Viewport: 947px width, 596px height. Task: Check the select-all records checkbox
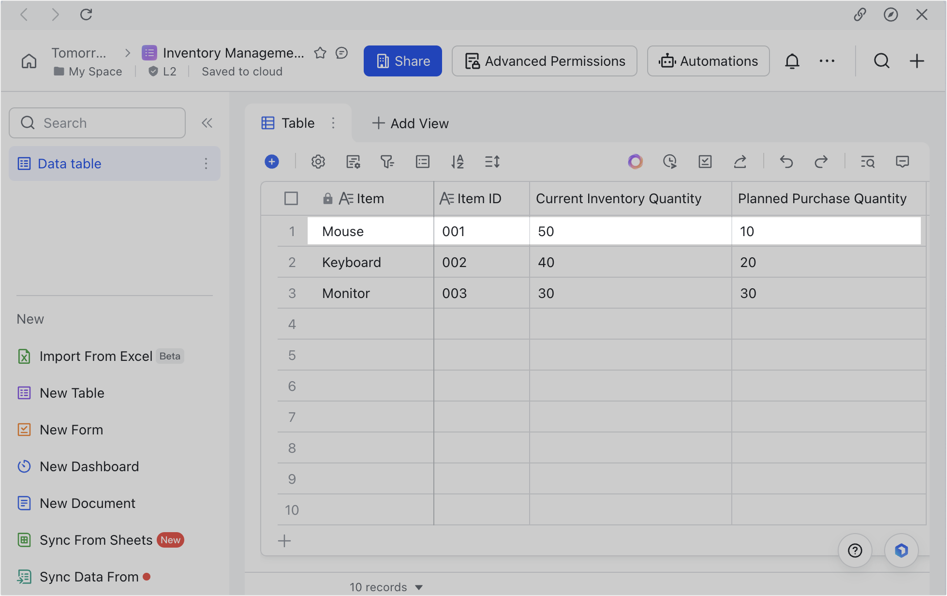(291, 198)
